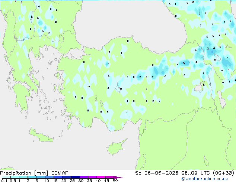Screen dimensions: 236x182
Task: Click the 'ECMWF' model label
Action: point(60,173)
